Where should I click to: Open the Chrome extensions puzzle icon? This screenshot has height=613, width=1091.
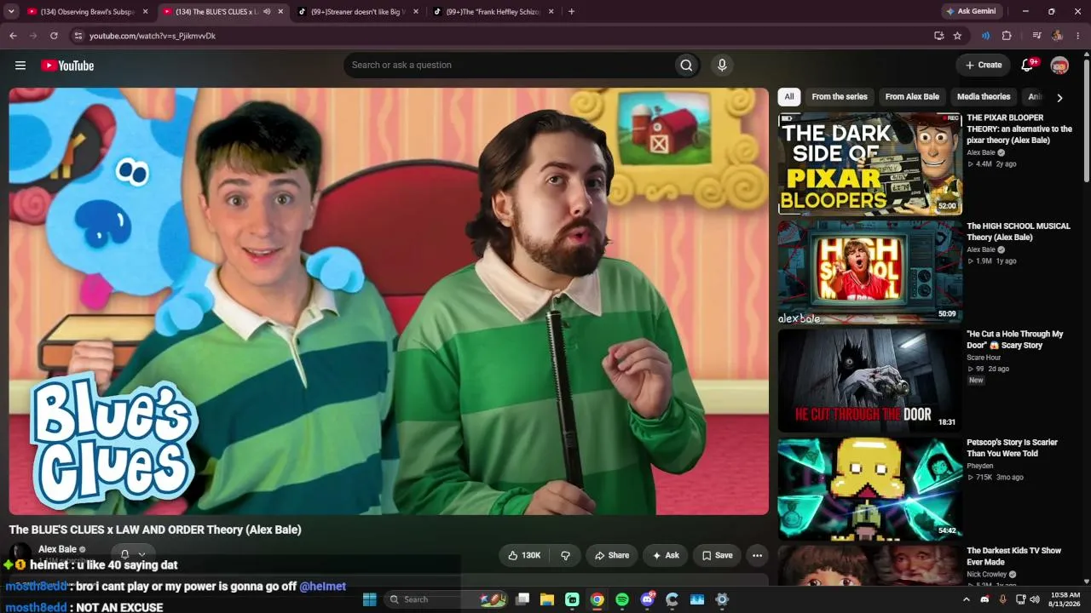pos(1007,36)
